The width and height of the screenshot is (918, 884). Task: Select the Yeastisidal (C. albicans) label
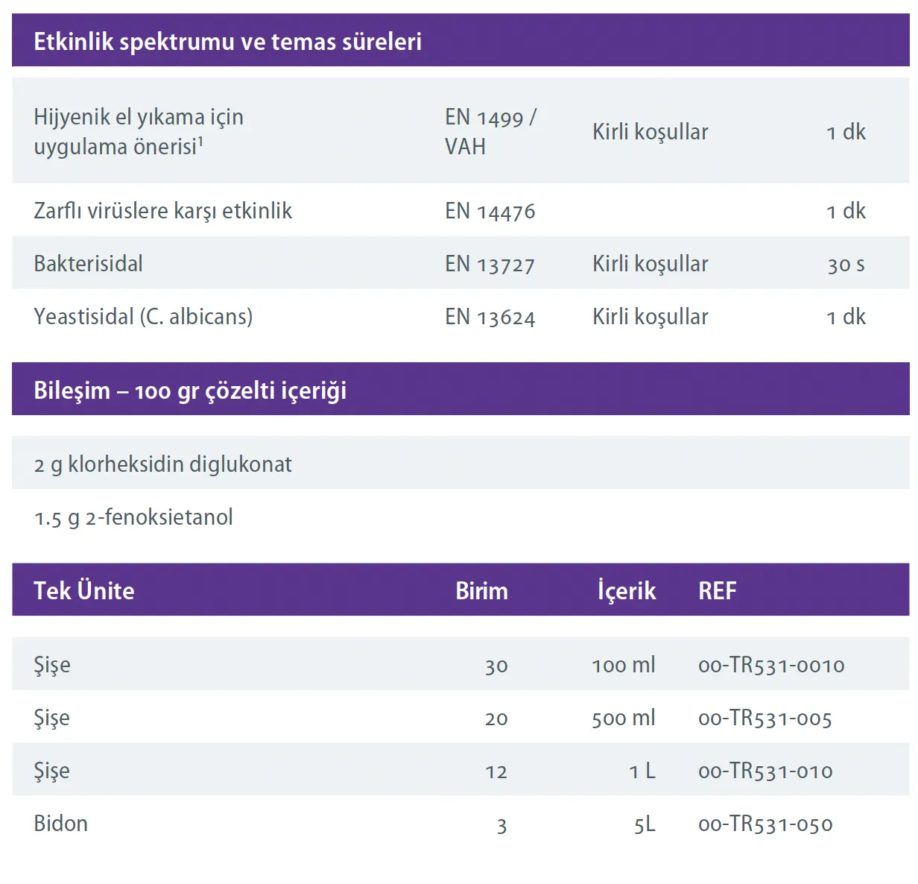(x=143, y=317)
